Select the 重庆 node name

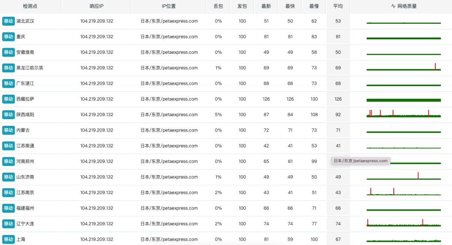[x=21, y=37]
